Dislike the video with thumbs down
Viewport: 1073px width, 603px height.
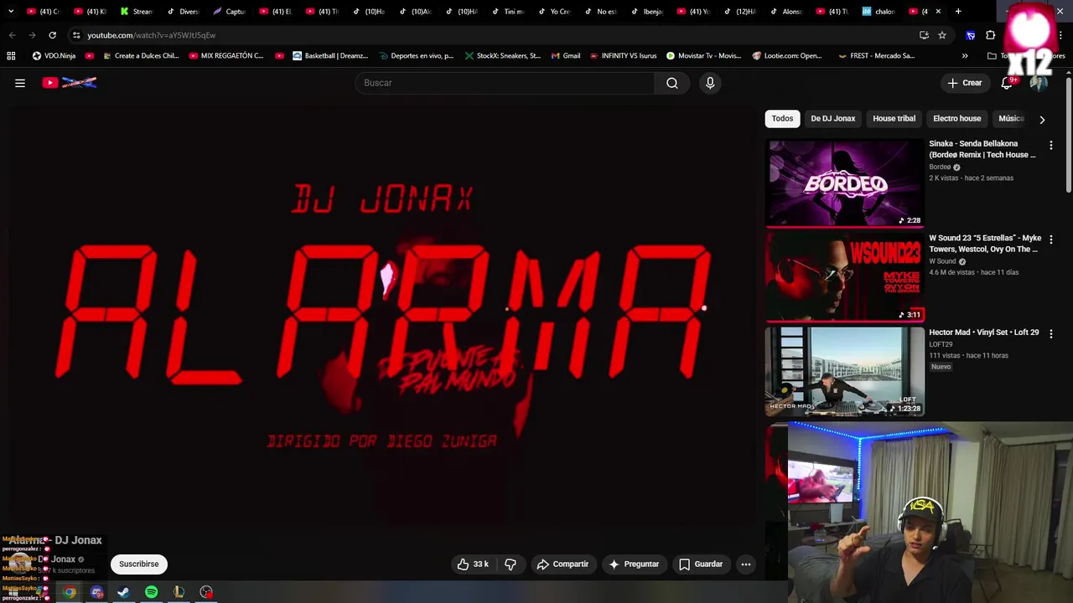(511, 564)
